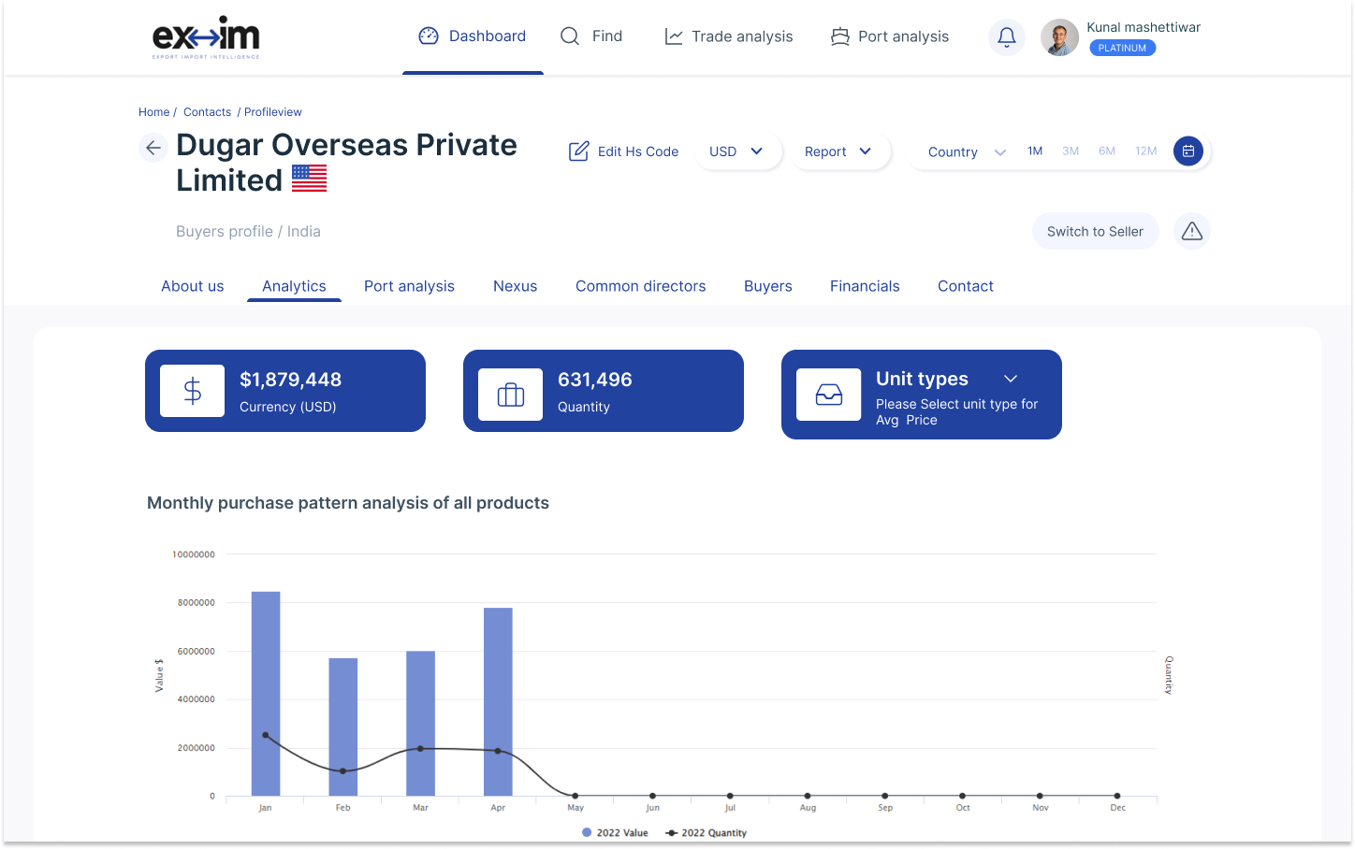Open the Find menu item
This screenshot has height=849, width=1355.
point(591,36)
